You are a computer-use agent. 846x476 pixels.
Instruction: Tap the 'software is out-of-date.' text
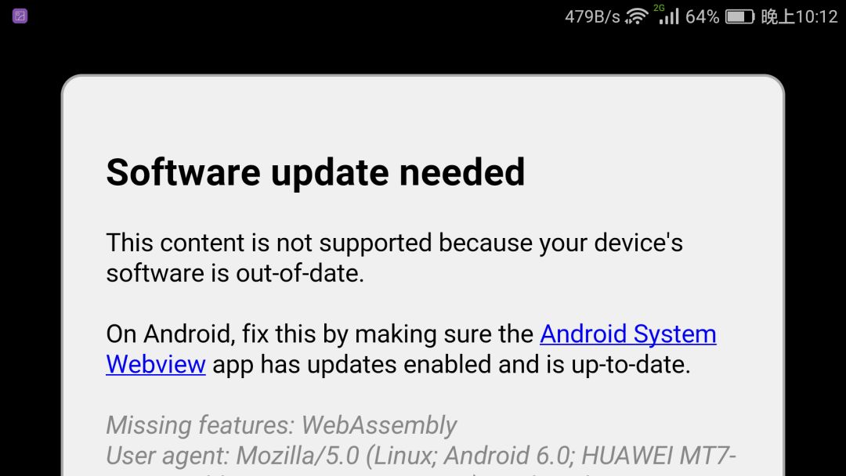(235, 273)
